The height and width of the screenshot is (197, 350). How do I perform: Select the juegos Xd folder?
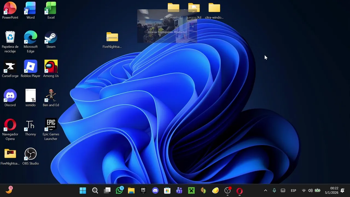(194, 11)
